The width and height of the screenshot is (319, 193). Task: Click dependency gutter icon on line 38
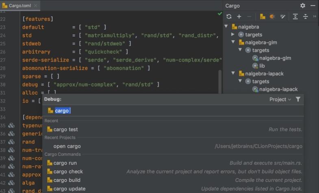pyautogui.click(x=11, y=150)
